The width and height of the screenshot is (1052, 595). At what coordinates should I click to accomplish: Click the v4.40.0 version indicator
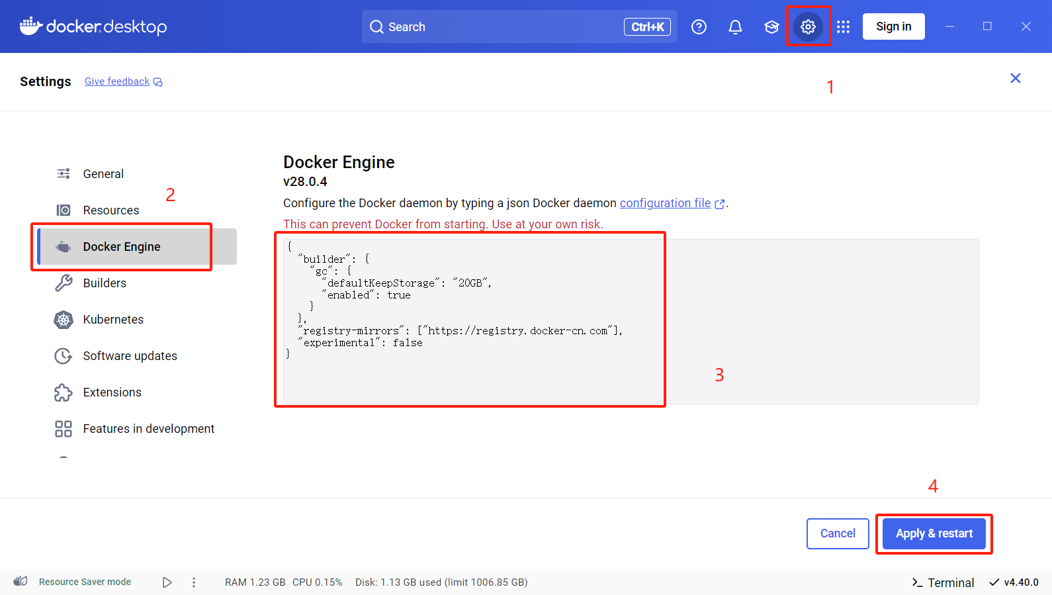coord(1014,582)
